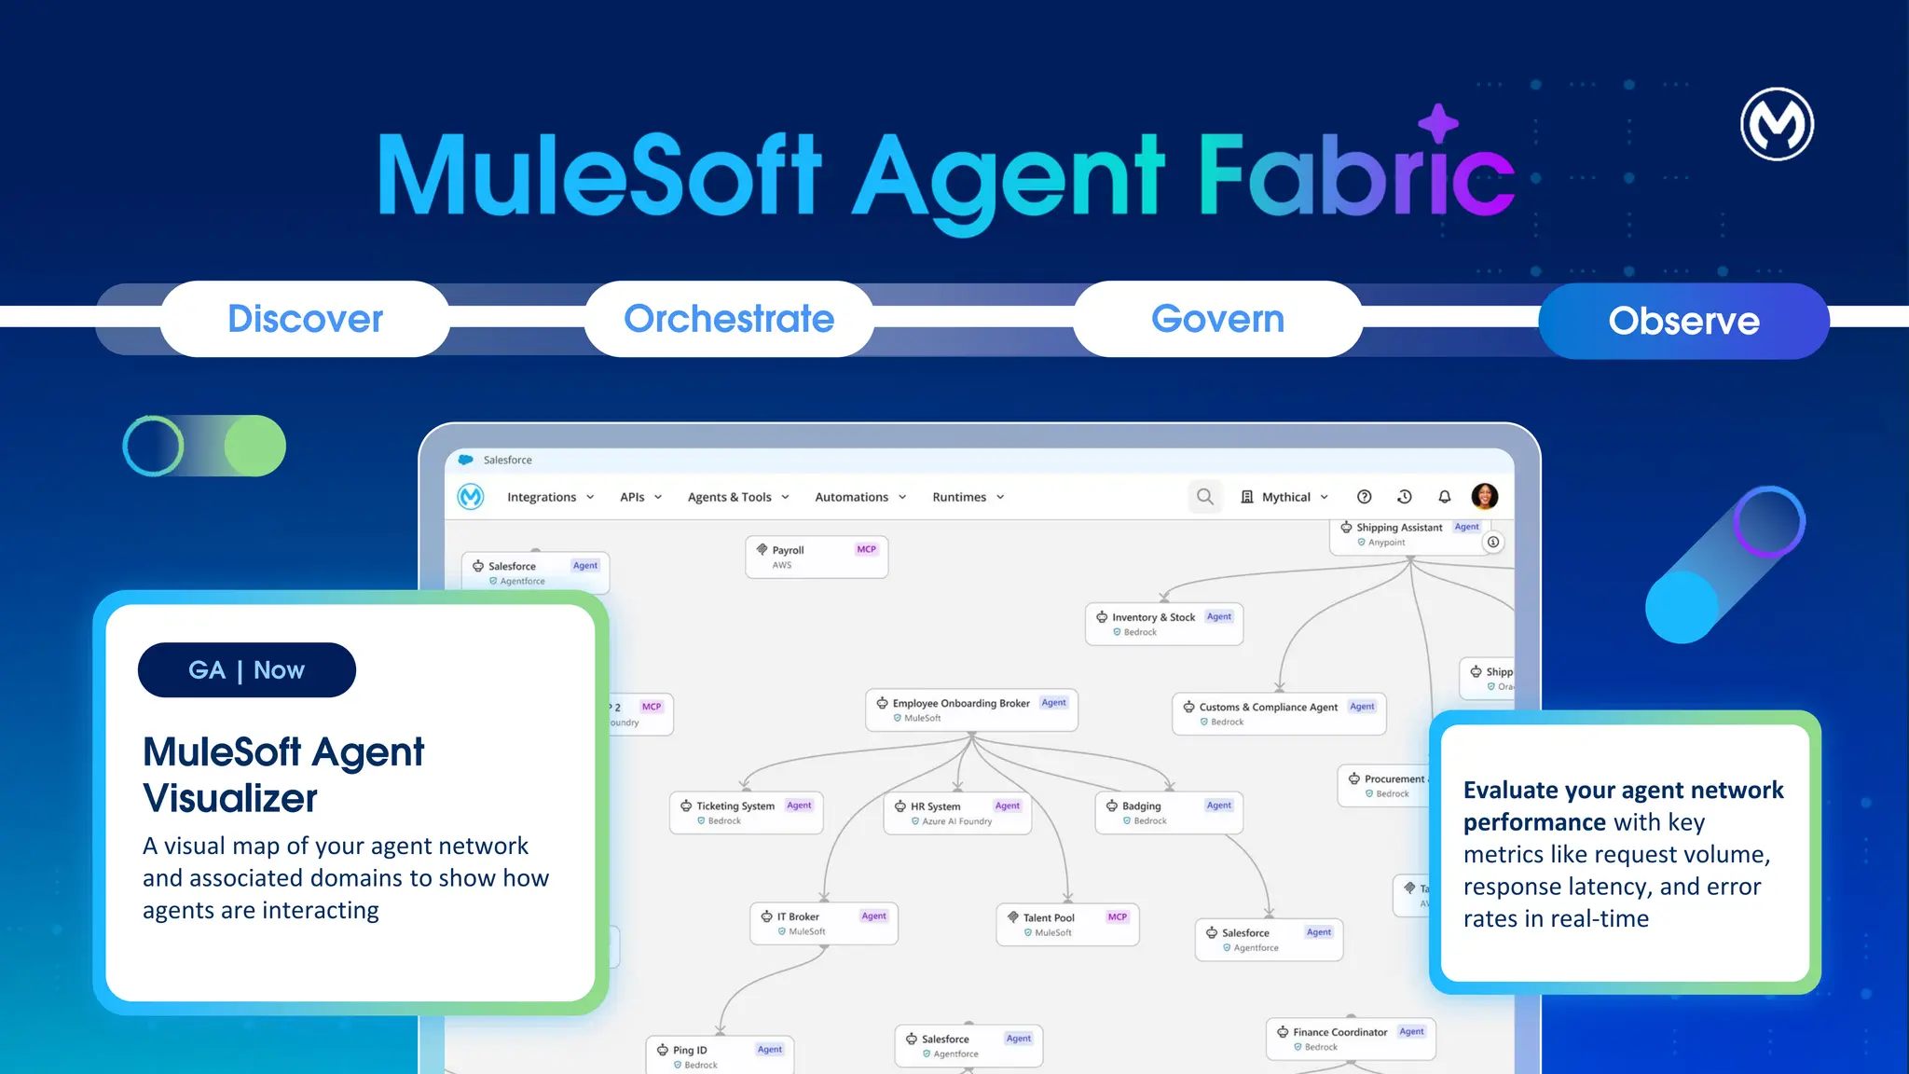Open the history clock icon
Screen dimensions: 1909x1074
click(x=1404, y=497)
